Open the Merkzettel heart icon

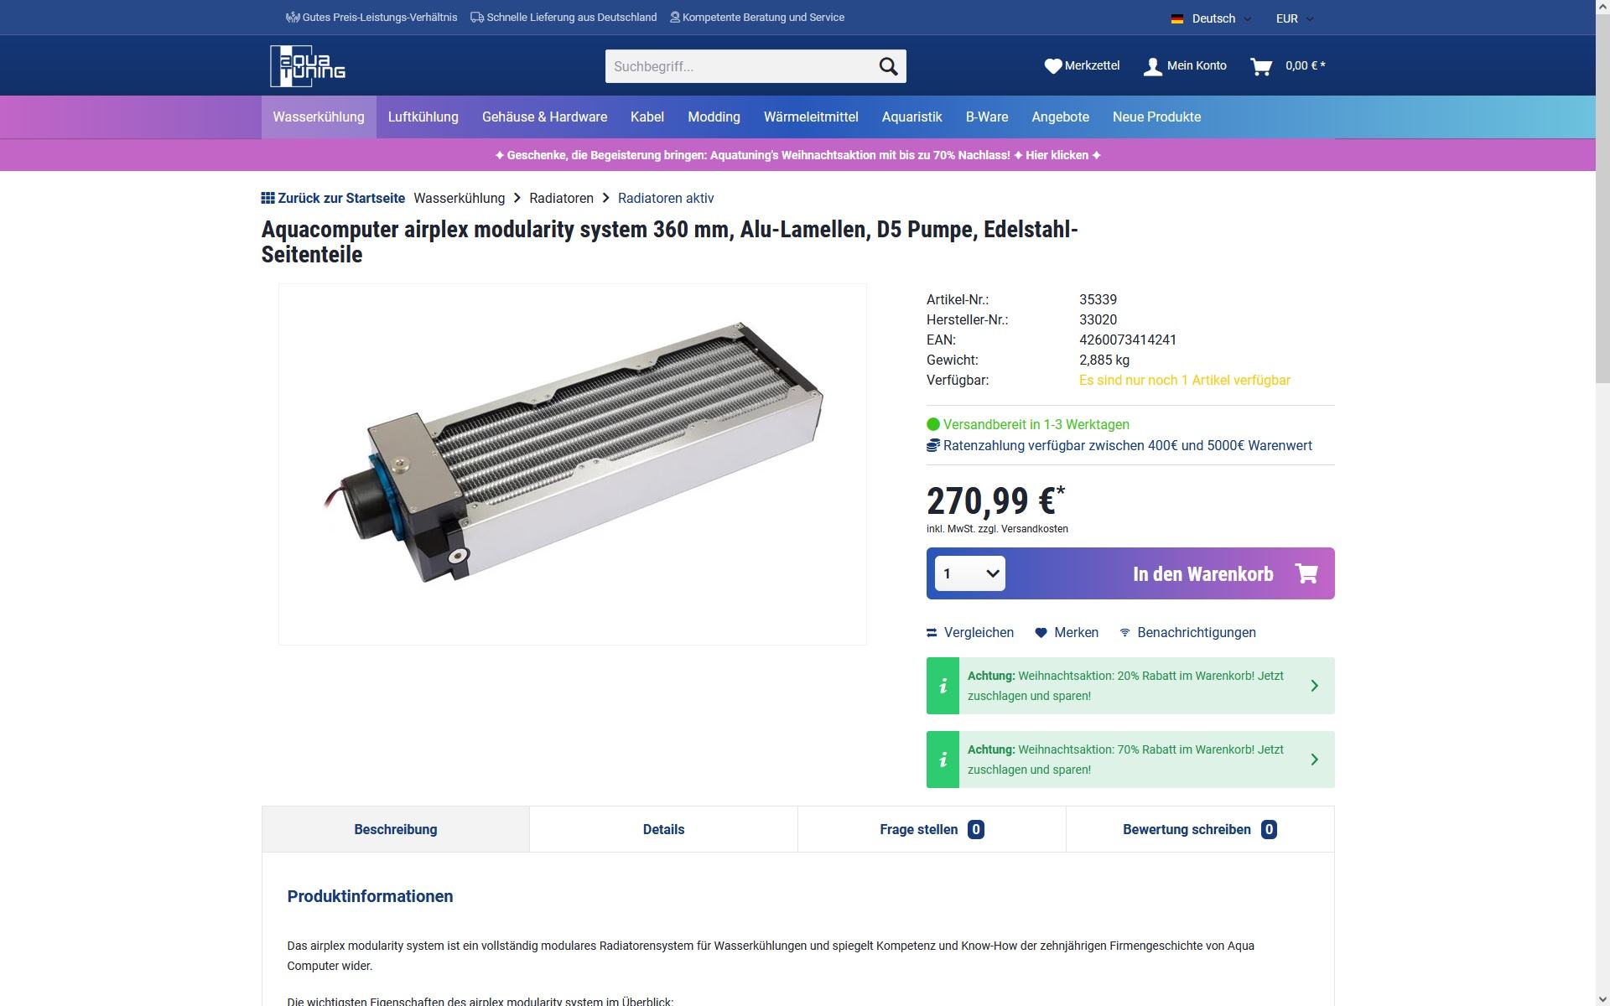coord(1053,65)
